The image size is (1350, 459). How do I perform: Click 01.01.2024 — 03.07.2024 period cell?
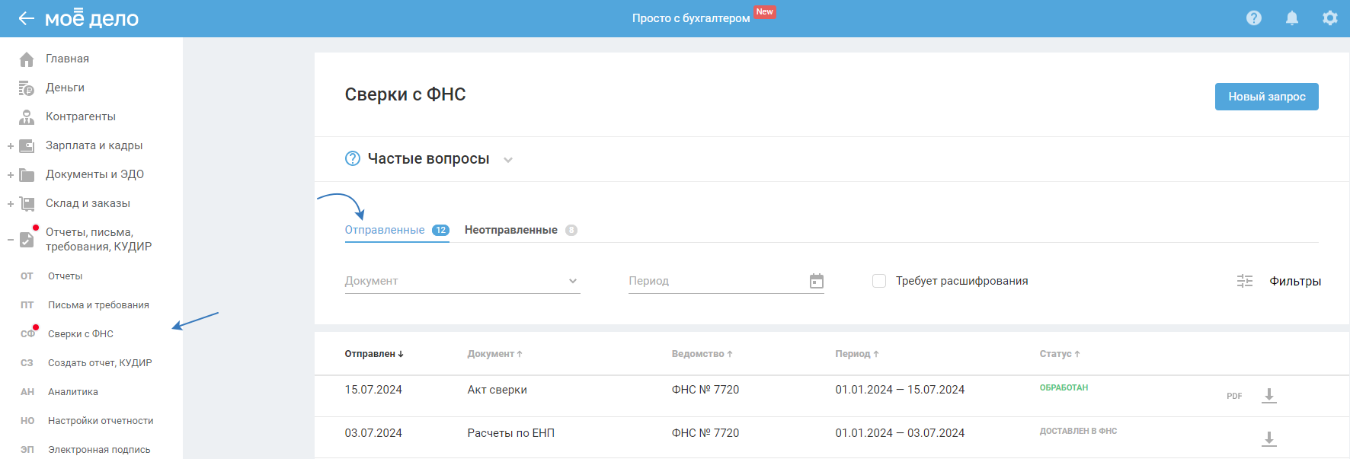900,433
